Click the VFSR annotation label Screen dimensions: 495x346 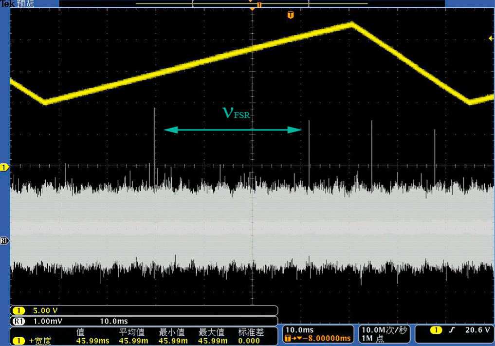point(236,114)
